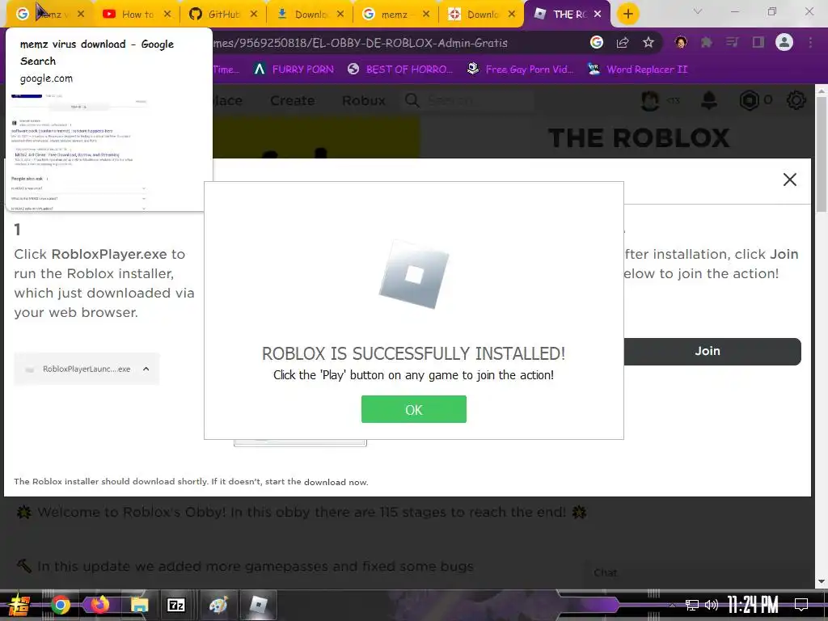This screenshot has width=828, height=621.
Task: Open Chrome three-dot menu
Action: [x=810, y=42]
